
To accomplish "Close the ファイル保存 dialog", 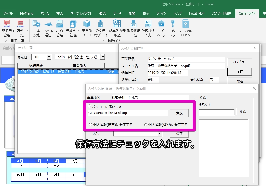I will [254, 88].
